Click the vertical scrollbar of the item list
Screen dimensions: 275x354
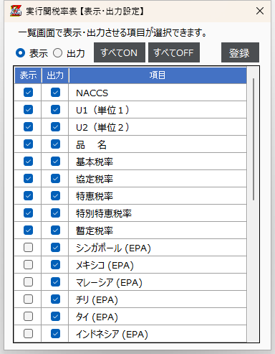254,139
